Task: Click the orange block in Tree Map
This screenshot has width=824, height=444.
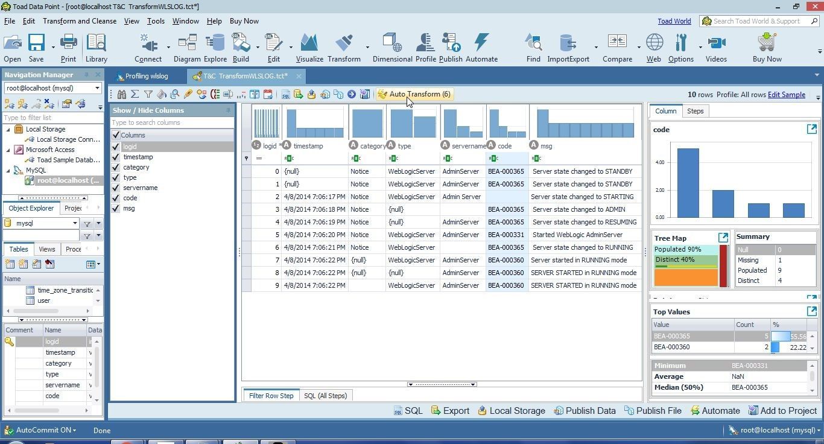Action: tap(686, 277)
